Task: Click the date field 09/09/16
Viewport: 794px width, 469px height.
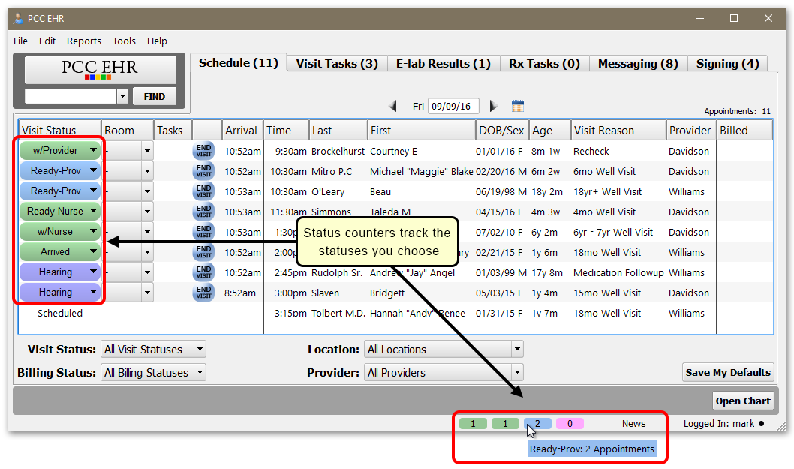Action: click(453, 107)
